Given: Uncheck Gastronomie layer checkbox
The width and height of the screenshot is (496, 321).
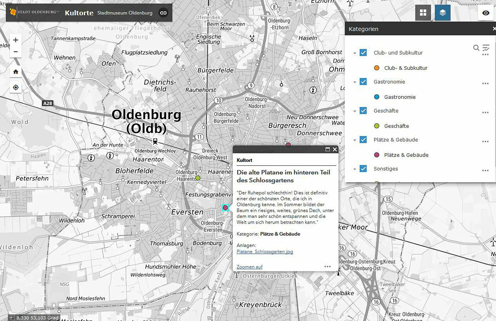Looking at the screenshot, I should pos(363,81).
